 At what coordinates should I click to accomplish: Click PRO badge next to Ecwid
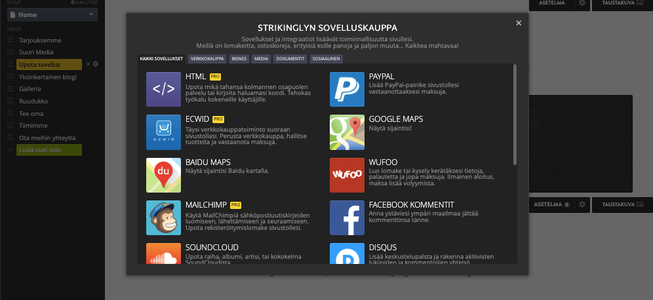click(x=218, y=119)
